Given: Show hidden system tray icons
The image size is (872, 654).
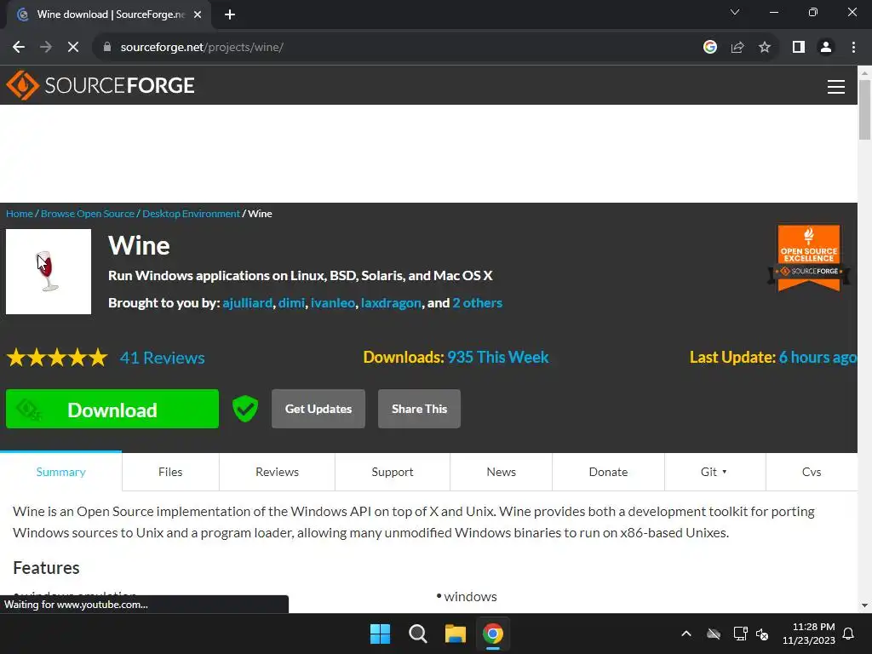Looking at the screenshot, I should tap(686, 634).
